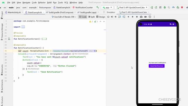Open the Navigate menu
Image resolution: width=188 pixels, height=106 pixels.
26,2
